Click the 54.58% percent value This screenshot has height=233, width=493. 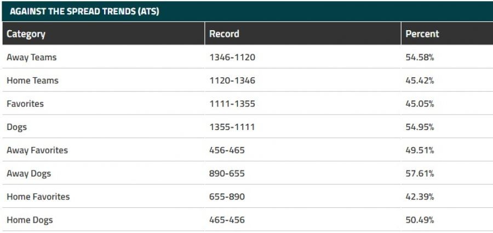tap(420, 57)
